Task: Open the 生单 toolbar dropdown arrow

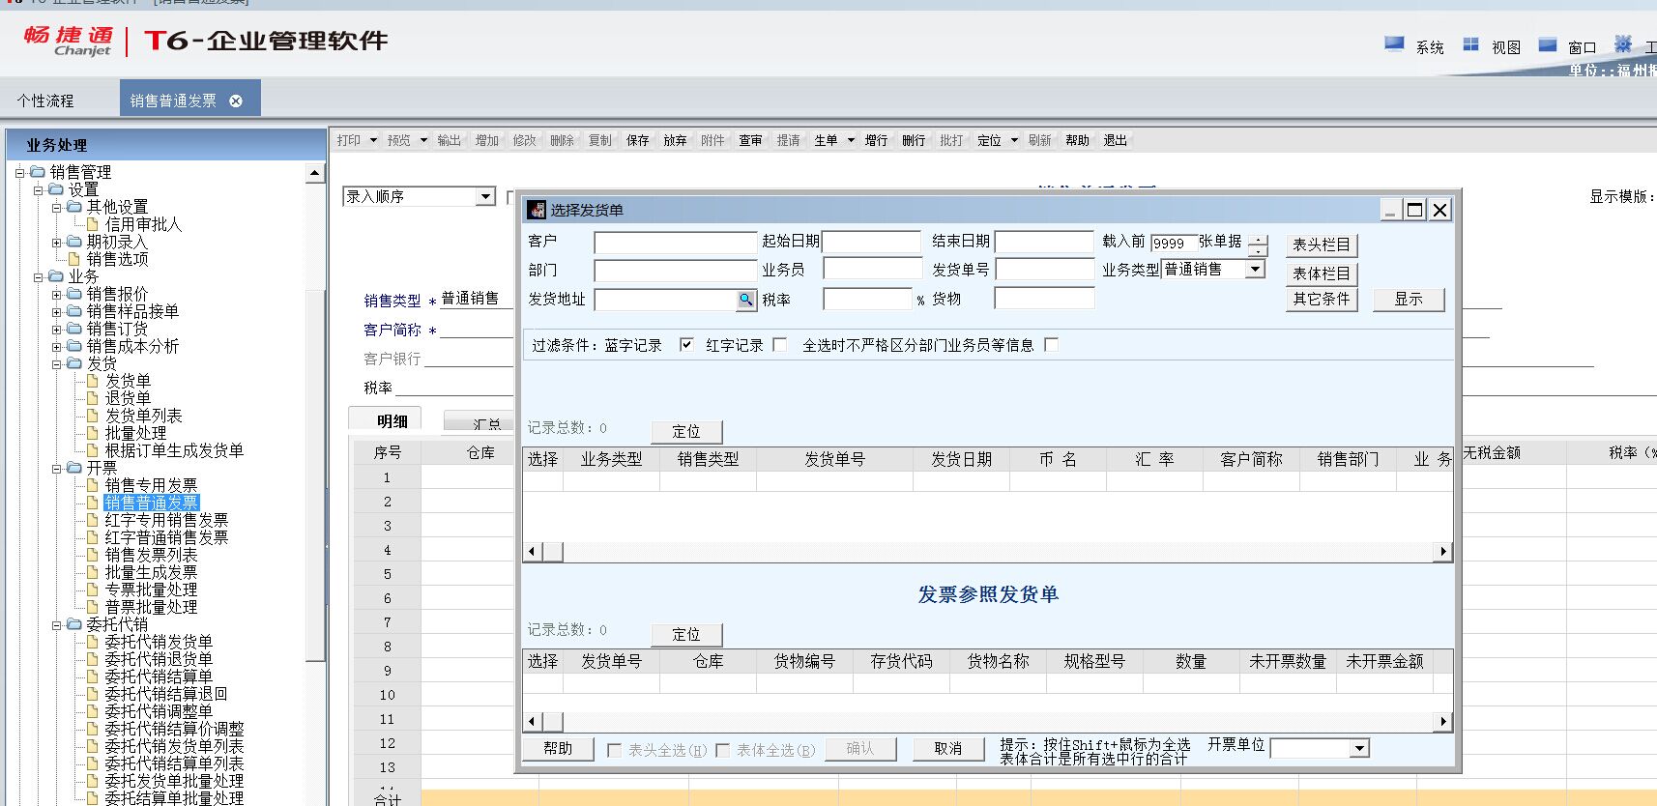Action: point(851,140)
